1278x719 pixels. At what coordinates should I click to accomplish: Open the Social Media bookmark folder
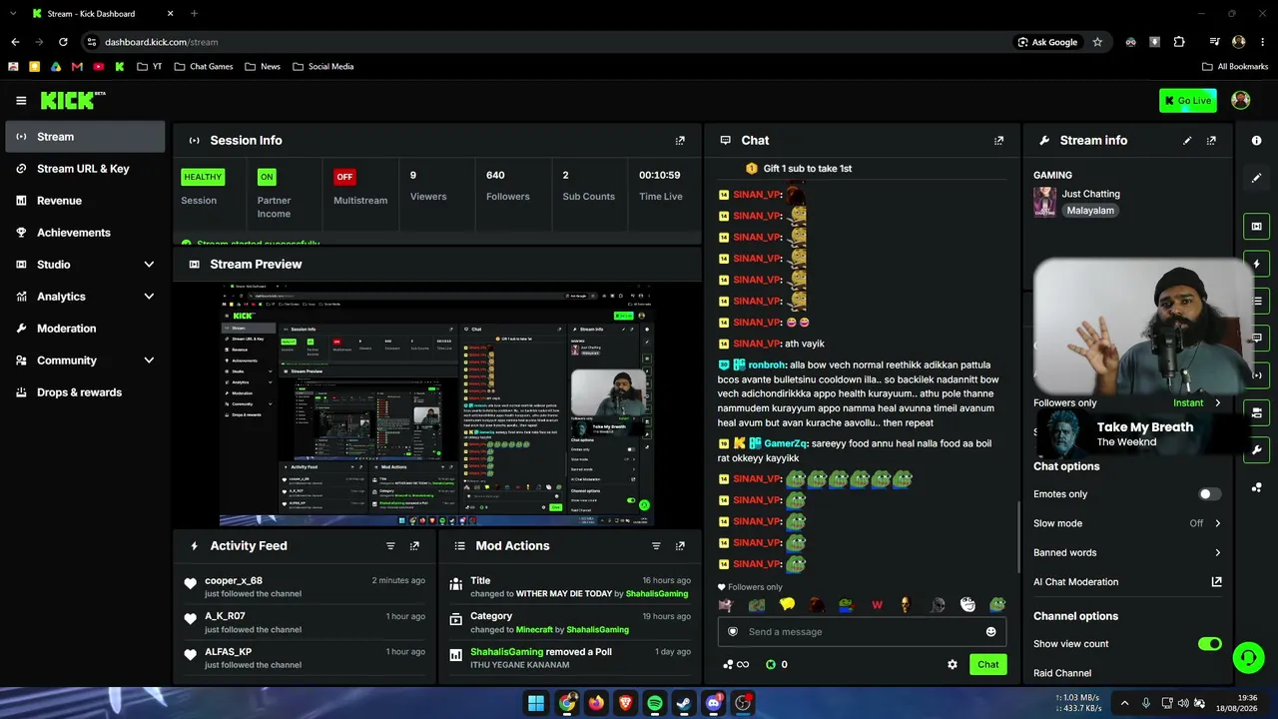323,67
